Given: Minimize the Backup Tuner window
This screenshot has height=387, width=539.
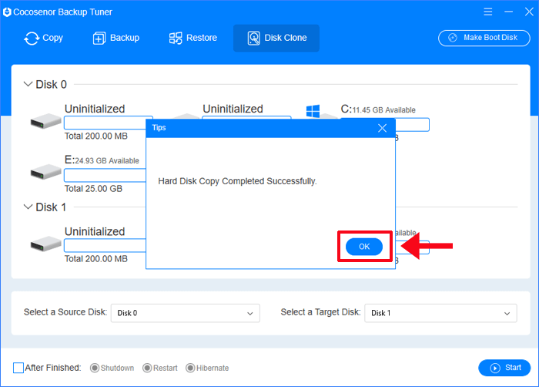Looking at the screenshot, I should pyautogui.click(x=509, y=12).
